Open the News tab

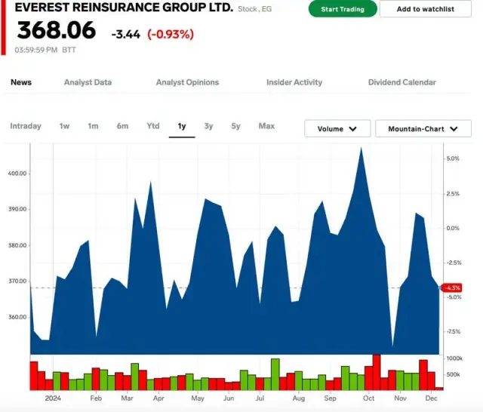(x=21, y=82)
